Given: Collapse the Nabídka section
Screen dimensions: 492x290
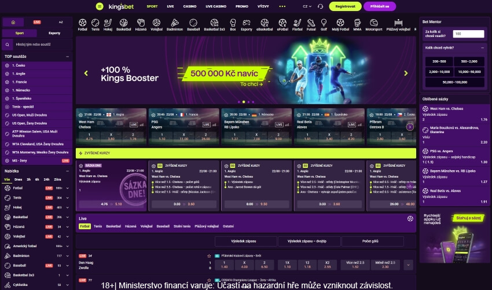Looking at the screenshot, I should [68, 171].
